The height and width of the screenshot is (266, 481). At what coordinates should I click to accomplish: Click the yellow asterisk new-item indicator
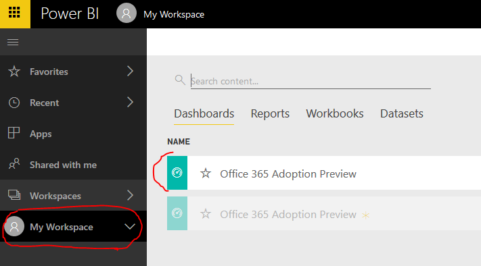click(366, 215)
